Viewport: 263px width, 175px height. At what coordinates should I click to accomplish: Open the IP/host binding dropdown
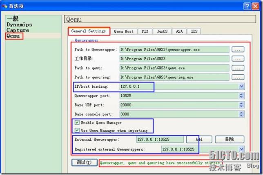(x=241, y=86)
